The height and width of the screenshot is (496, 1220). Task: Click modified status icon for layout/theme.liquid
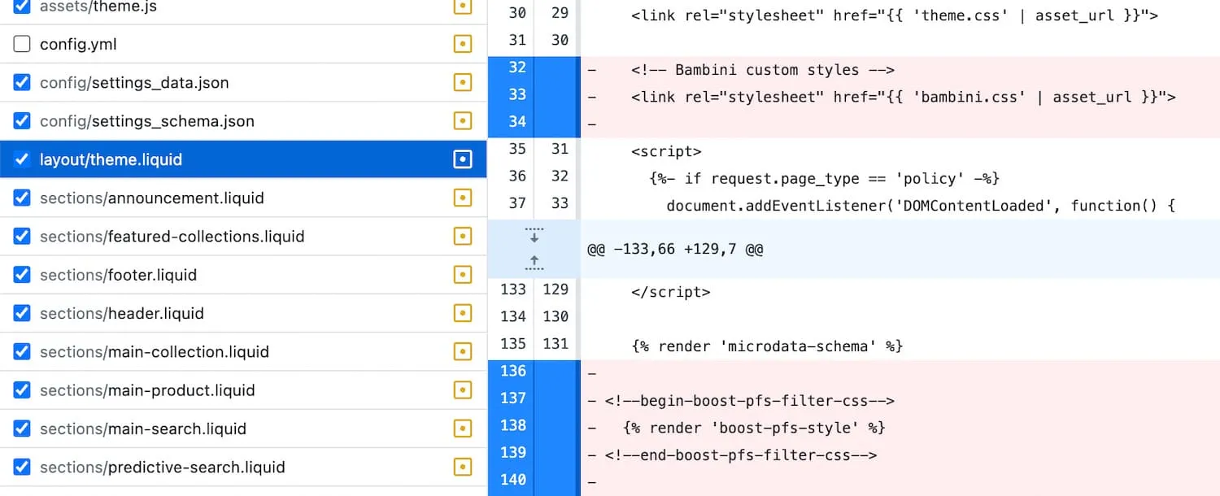click(x=463, y=159)
